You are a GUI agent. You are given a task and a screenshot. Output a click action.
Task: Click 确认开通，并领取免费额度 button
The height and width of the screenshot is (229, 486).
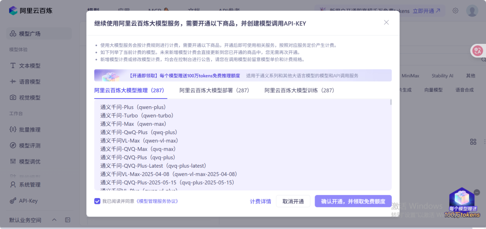coord(353,201)
